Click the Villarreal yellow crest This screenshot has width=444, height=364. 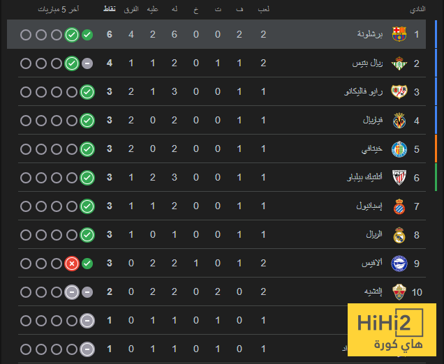coord(399,121)
